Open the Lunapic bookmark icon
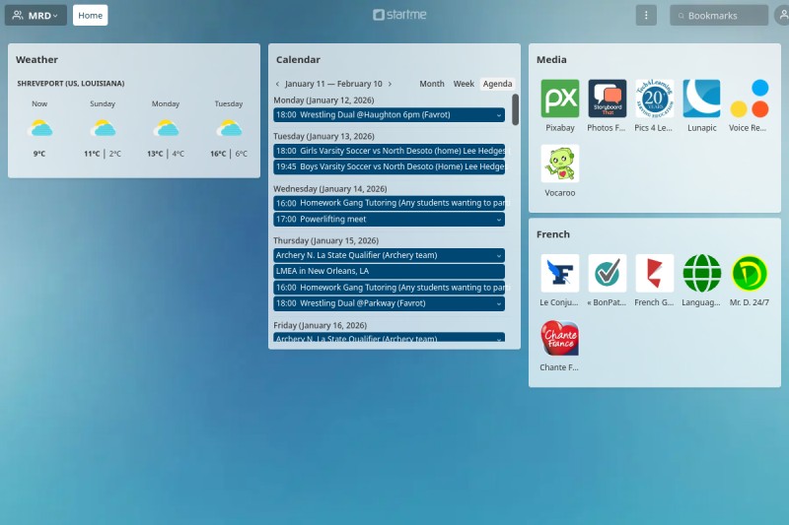Image resolution: width=789 pixels, height=525 pixels. tap(701, 98)
